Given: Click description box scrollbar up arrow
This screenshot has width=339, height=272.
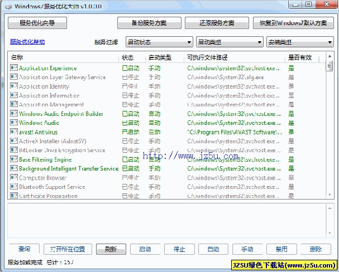Looking at the screenshot, I should 330,208.
